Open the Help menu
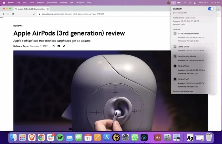This screenshot has height=144, width=222. [89, 3]
